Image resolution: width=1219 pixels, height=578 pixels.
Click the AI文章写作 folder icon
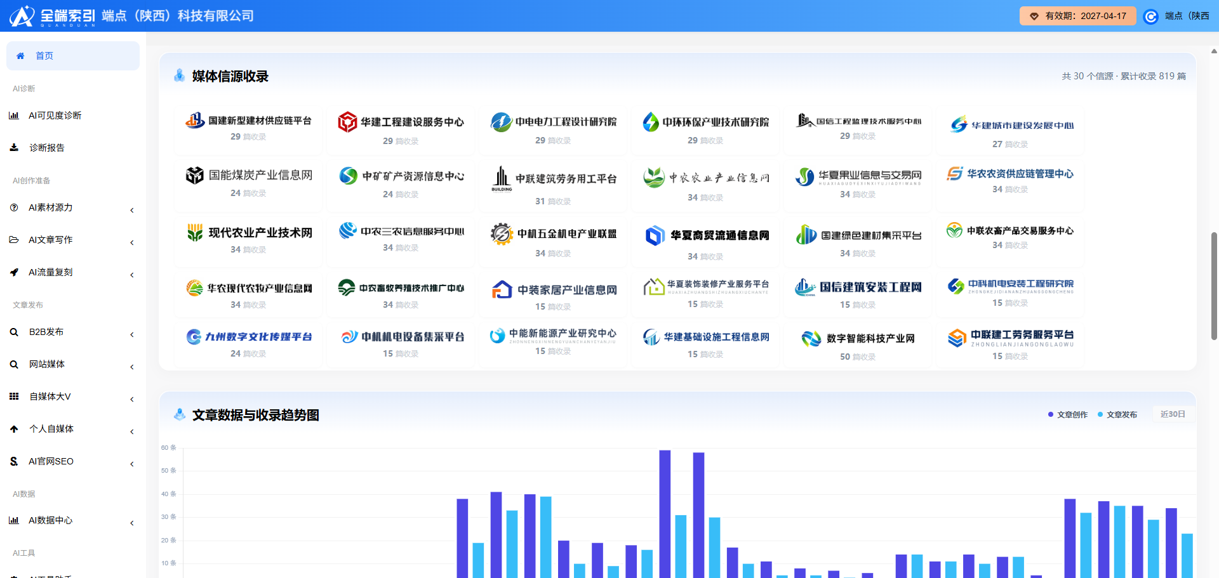click(14, 240)
